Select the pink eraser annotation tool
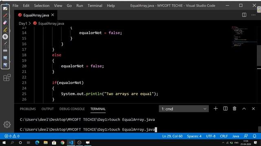 click(x=5, y=23)
